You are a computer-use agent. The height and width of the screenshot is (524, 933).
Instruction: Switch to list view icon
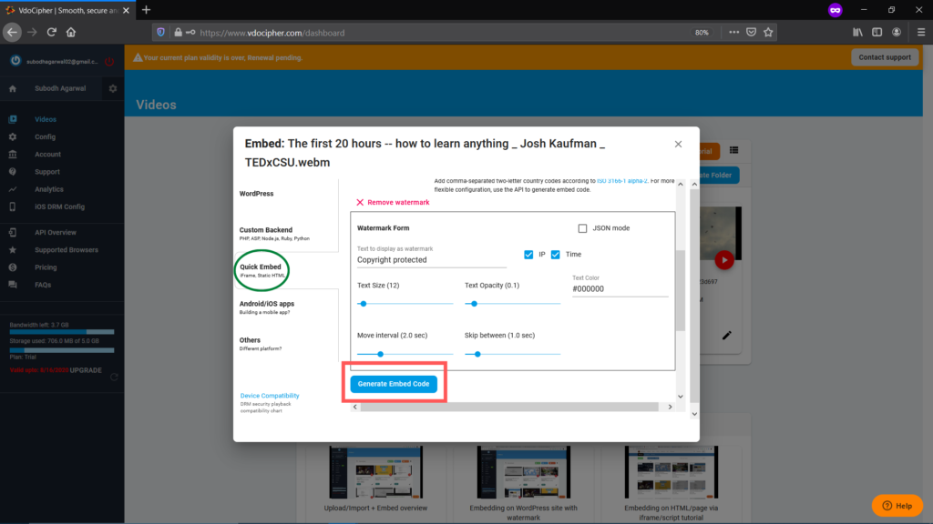click(733, 150)
